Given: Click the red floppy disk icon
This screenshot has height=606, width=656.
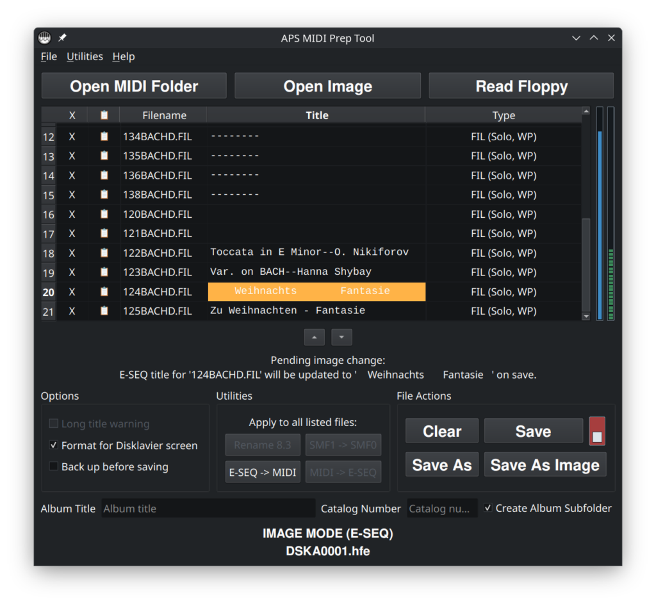Looking at the screenshot, I should 597,431.
